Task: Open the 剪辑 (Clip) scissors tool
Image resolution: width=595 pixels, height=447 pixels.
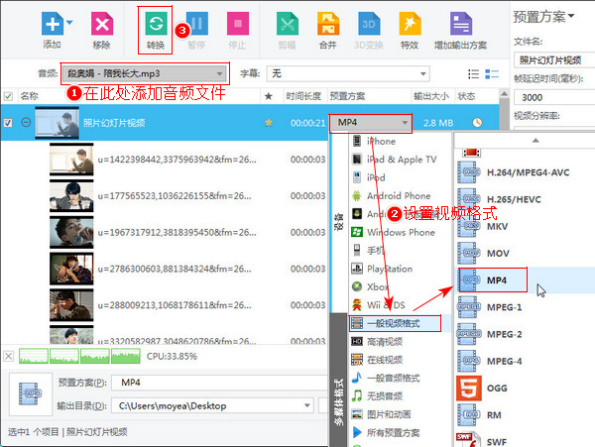Action: tap(288, 24)
